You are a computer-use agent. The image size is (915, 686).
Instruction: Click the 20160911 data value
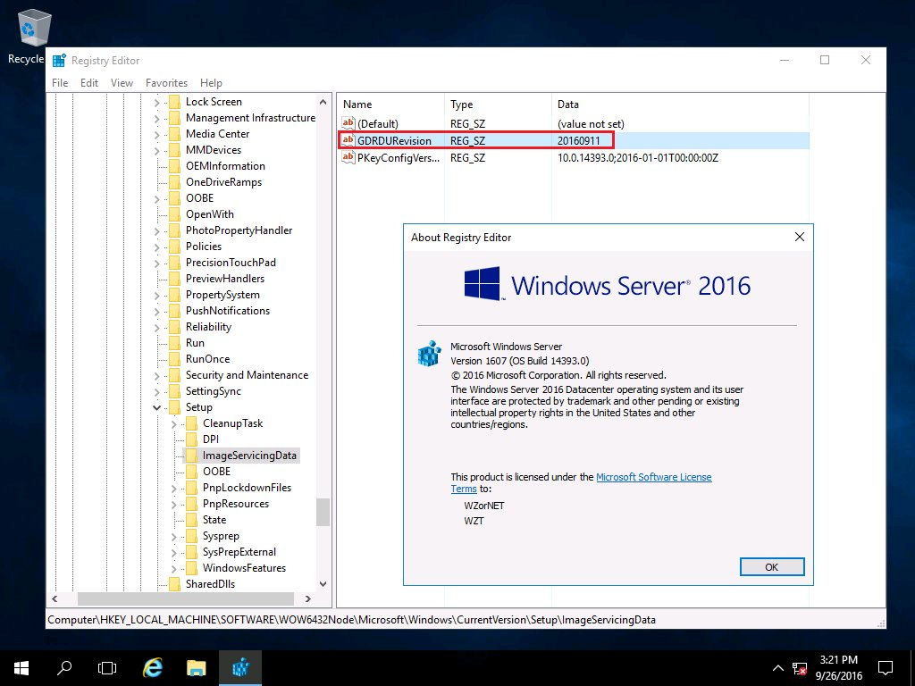(x=578, y=140)
